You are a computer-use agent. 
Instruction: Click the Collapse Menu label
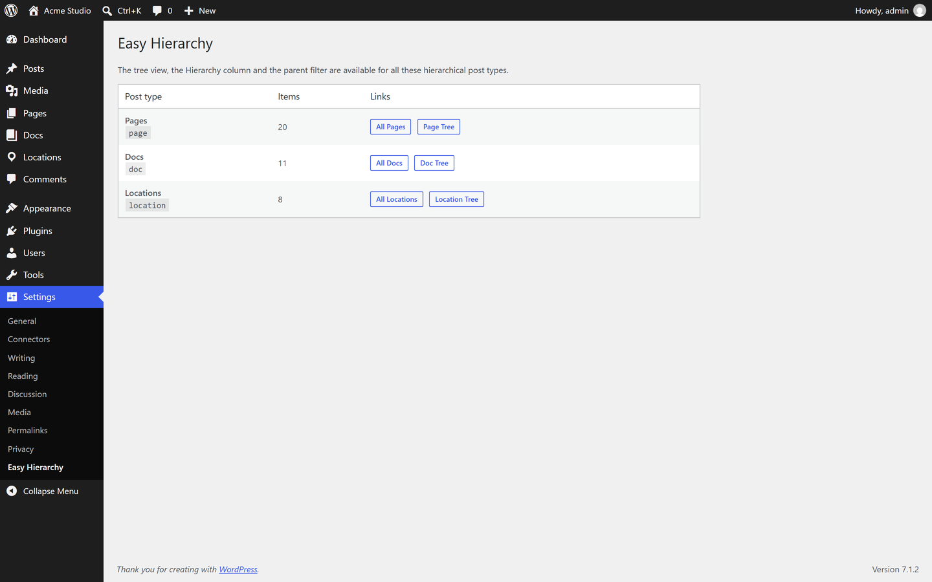pyautogui.click(x=50, y=491)
